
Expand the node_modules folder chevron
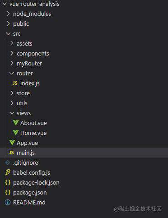coord(8,14)
